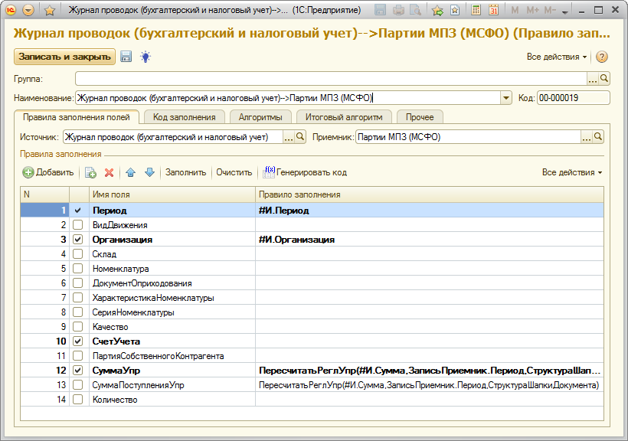The image size is (628, 441).
Task: Click favorites star icon in title bar
Action: point(50,11)
